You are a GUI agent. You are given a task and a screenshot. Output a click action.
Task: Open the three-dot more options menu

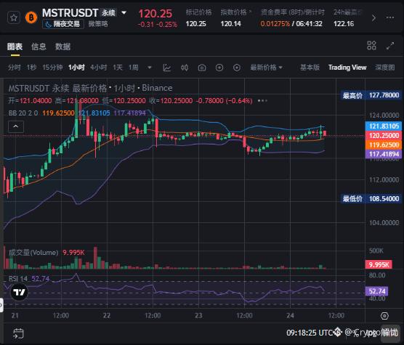tap(390, 17)
